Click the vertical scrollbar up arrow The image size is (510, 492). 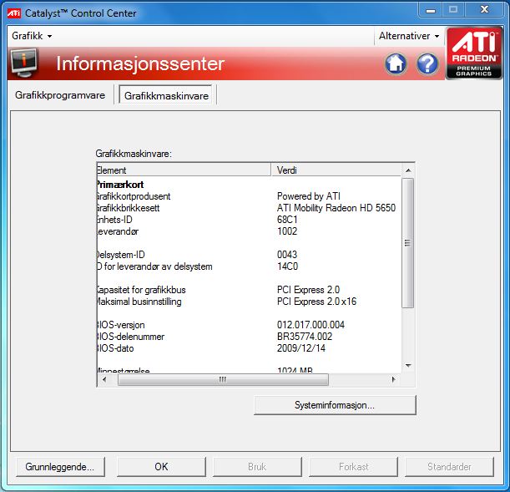click(x=408, y=170)
